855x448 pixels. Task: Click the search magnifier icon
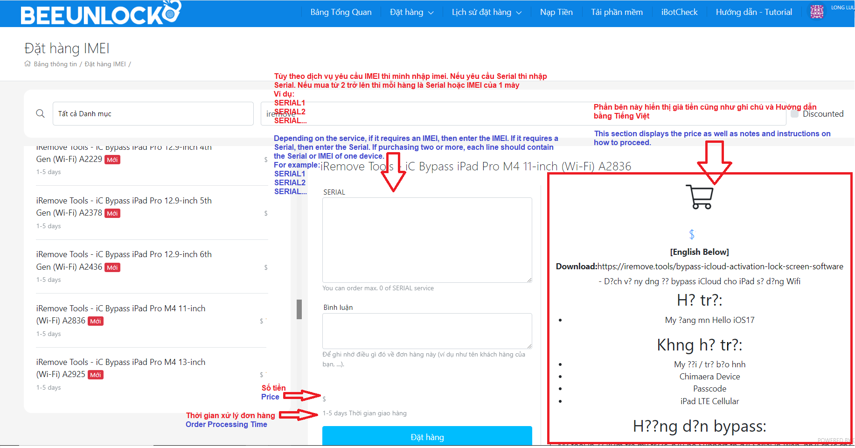[x=41, y=113]
